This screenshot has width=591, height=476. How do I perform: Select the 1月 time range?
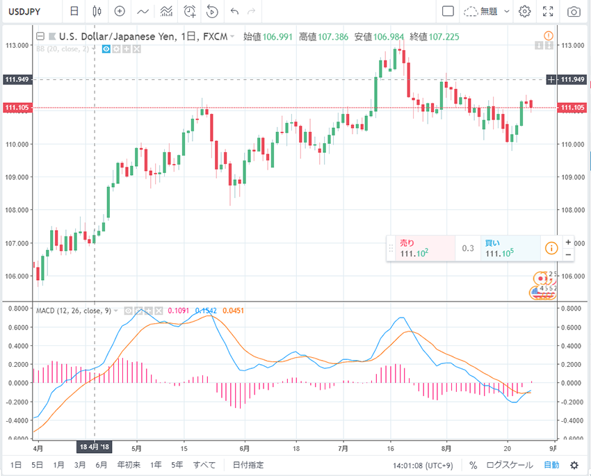click(58, 465)
